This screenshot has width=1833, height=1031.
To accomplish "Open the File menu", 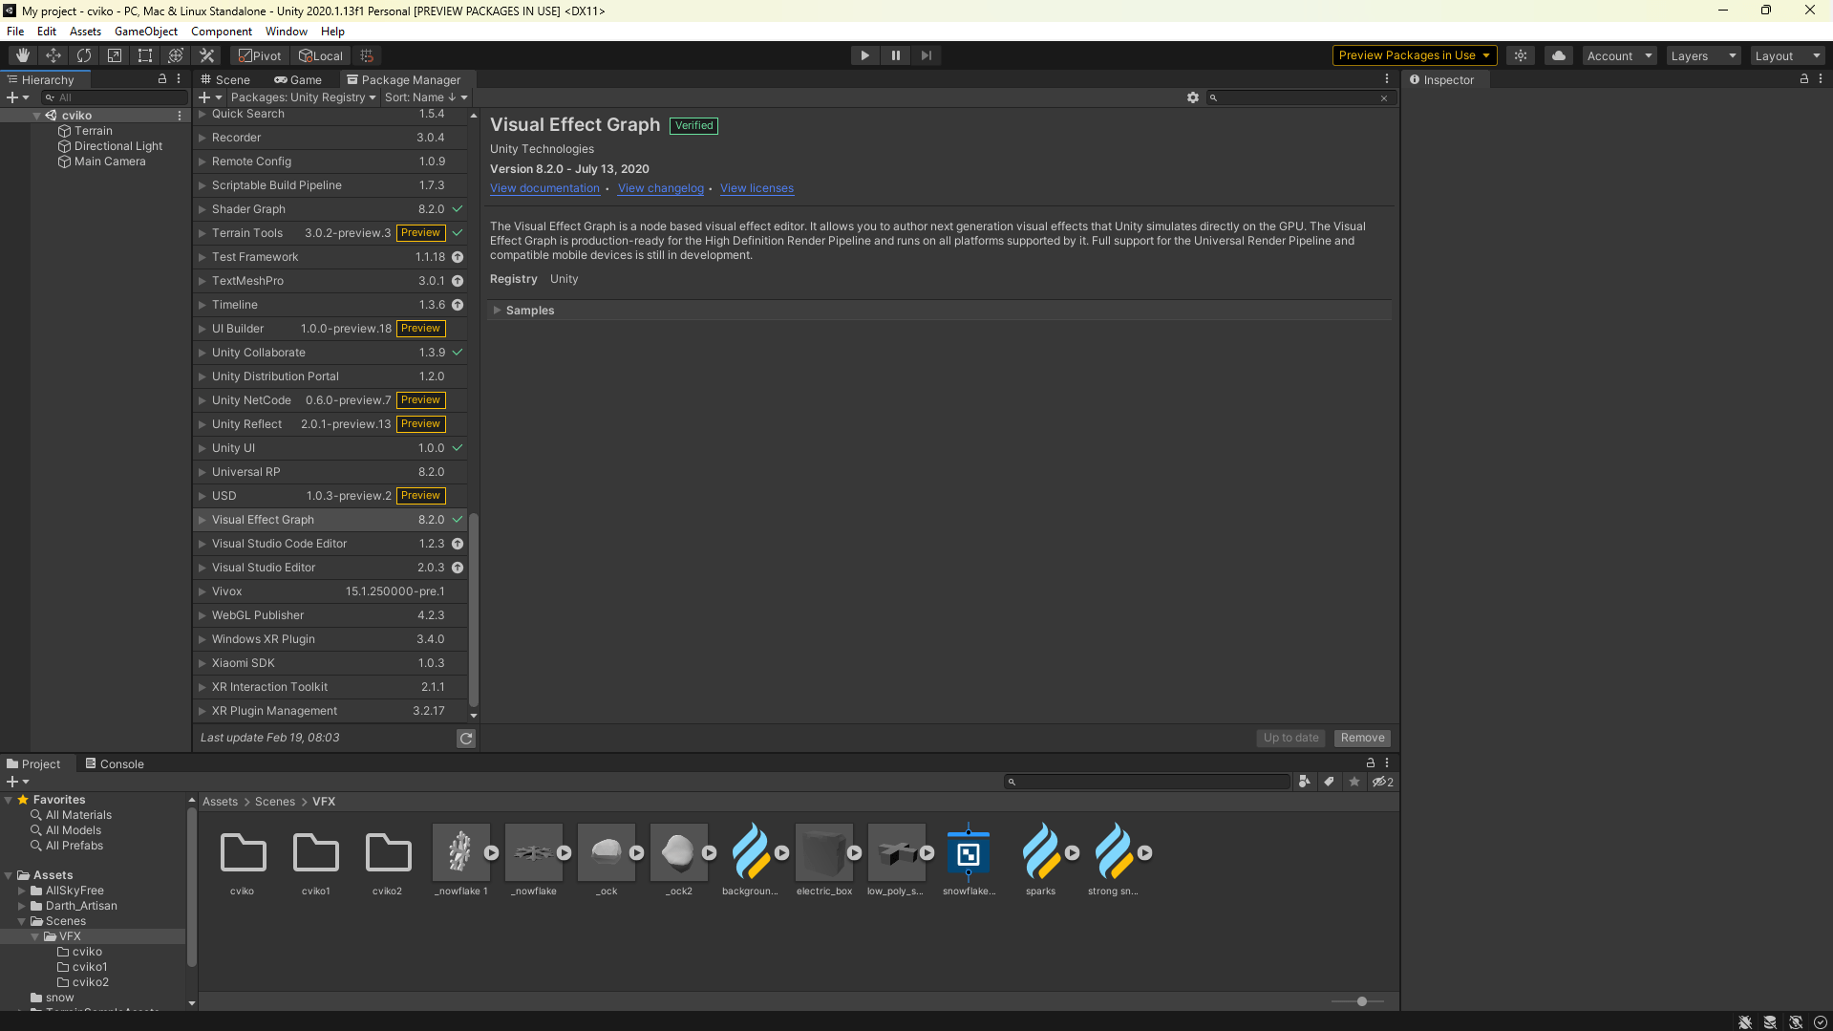I will pos(15,32).
